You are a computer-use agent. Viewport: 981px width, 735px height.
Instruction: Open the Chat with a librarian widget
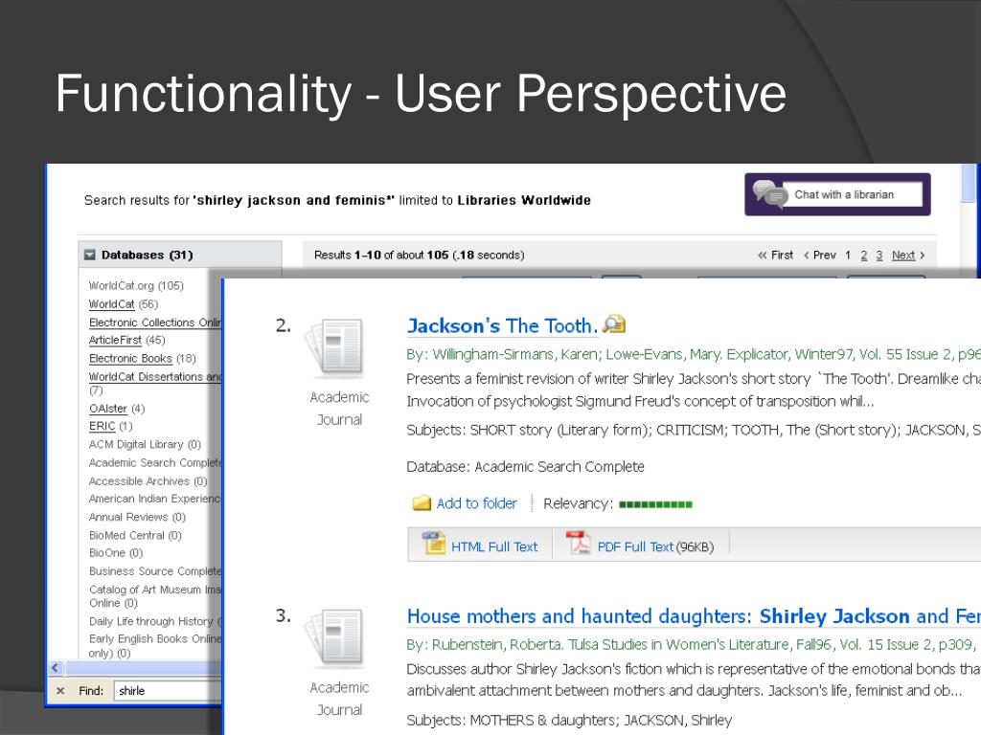[x=837, y=194]
